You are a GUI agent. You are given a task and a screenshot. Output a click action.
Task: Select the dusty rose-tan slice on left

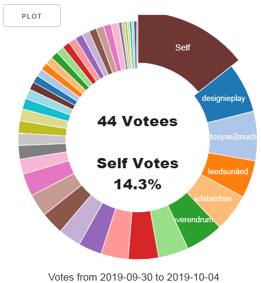pyautogui.click(x=58, y=193)
